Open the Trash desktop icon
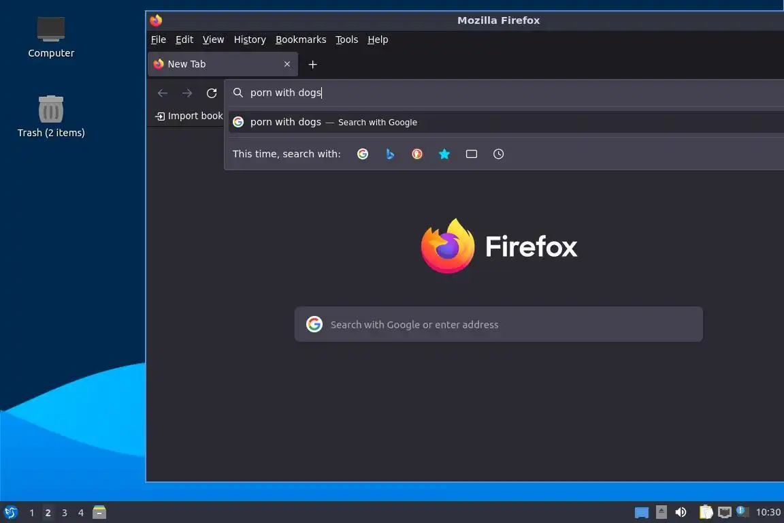The height and width of the screenshot is (523, 784). 50,116
